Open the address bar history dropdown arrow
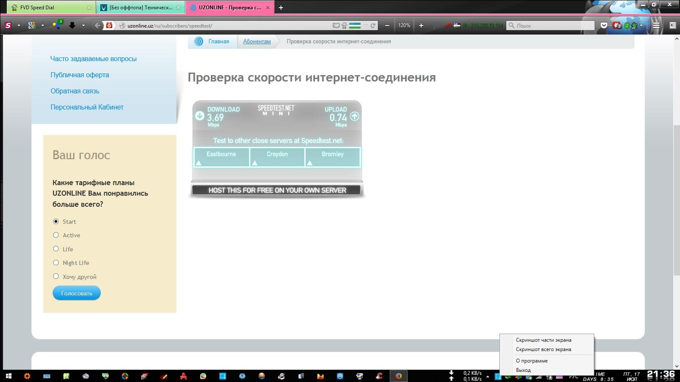Screen dimensions: 680x382 coord(365,25)
